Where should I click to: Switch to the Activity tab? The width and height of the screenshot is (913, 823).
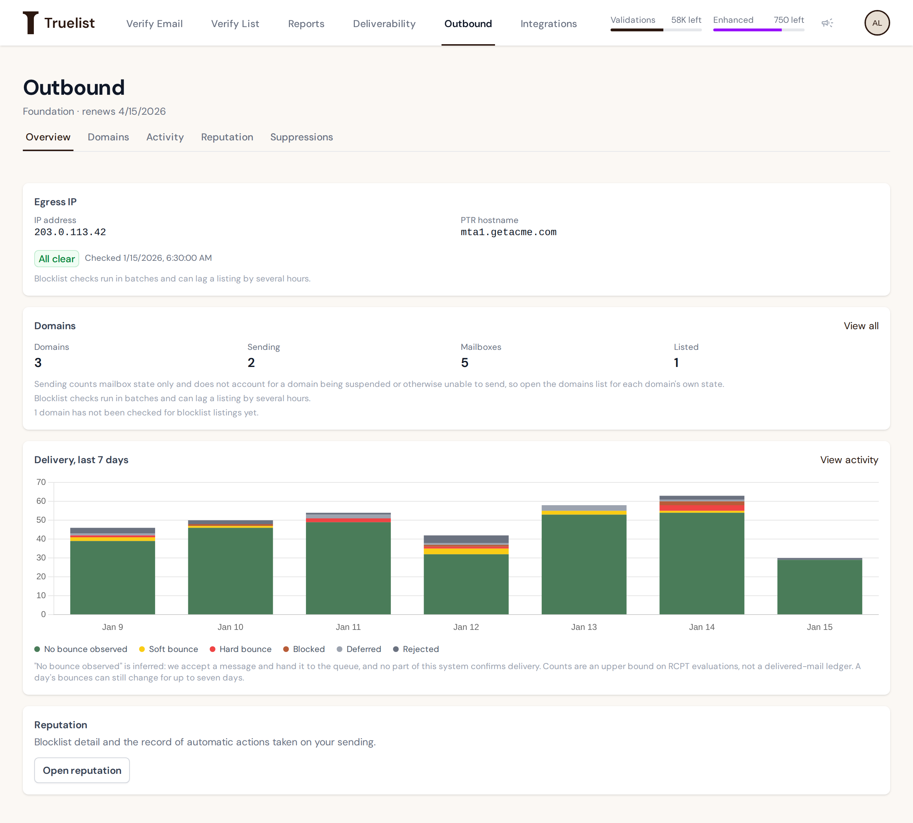(x=165, y=137)
